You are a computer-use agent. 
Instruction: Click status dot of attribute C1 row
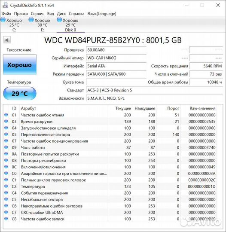6,180
